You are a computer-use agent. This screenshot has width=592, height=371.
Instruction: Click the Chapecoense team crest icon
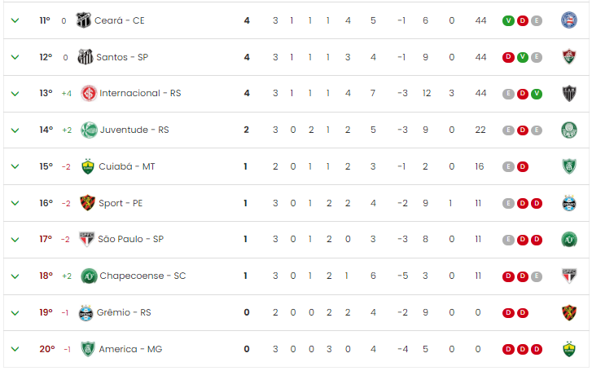pos(89,276)
